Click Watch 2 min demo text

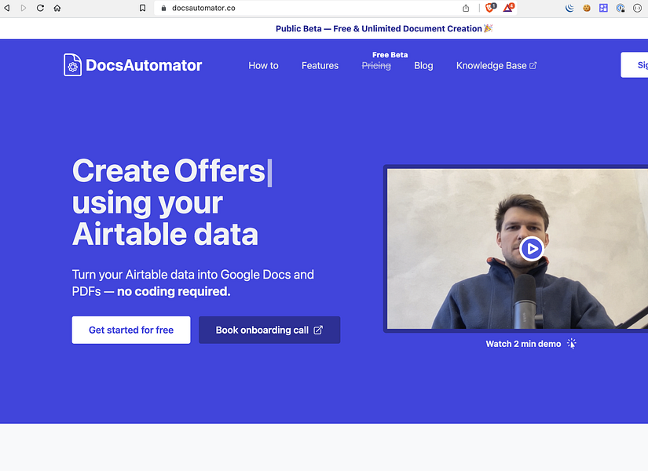(523, 343)
